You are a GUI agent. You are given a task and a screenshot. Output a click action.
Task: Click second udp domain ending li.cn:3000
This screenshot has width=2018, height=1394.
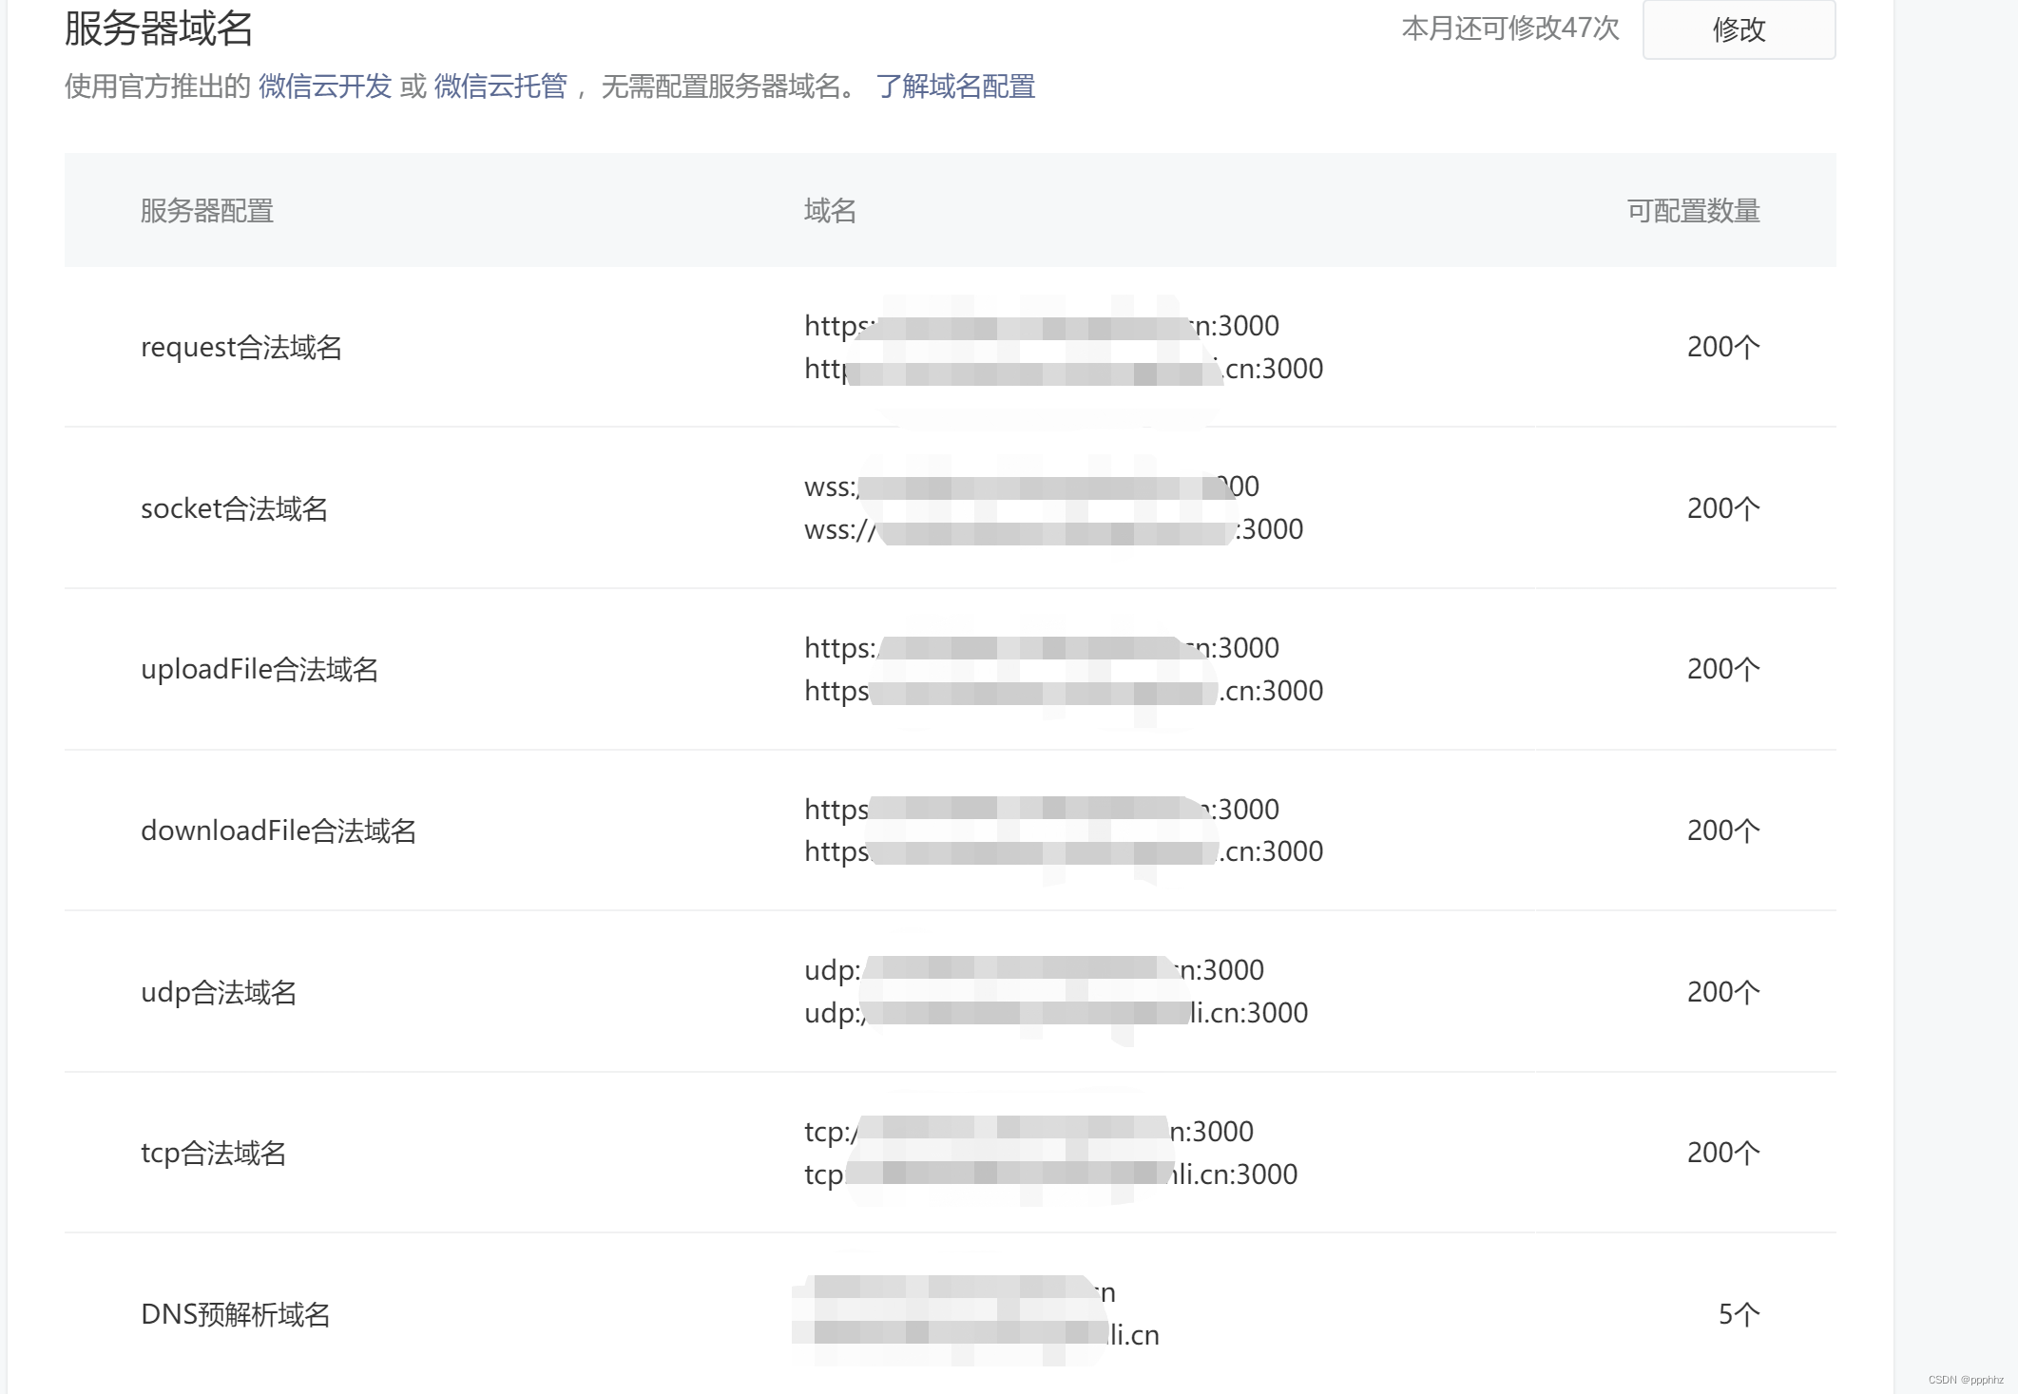pyautogui.click(x=1056, y=1013)
